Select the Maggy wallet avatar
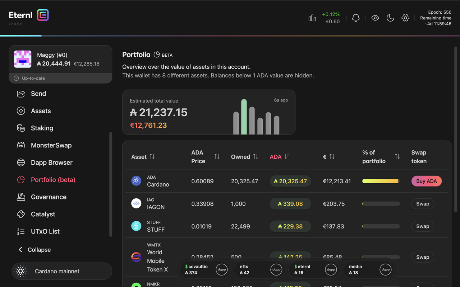 pos(23,59)
